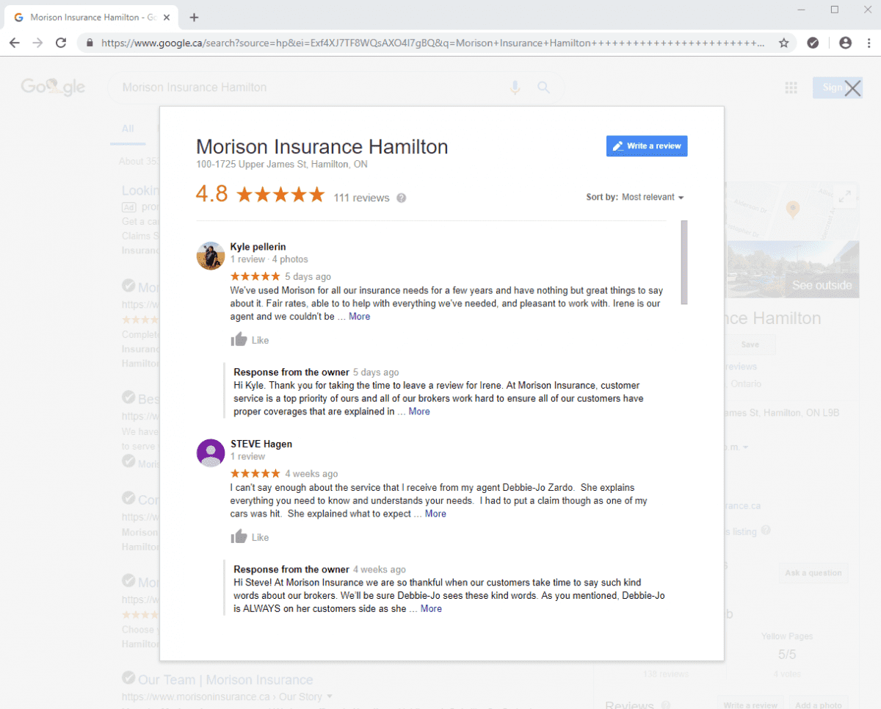This screenshot has width=881, height=709.
Task: Click the 4.8 star rating graphic
Action: click(x=280, y=195)
